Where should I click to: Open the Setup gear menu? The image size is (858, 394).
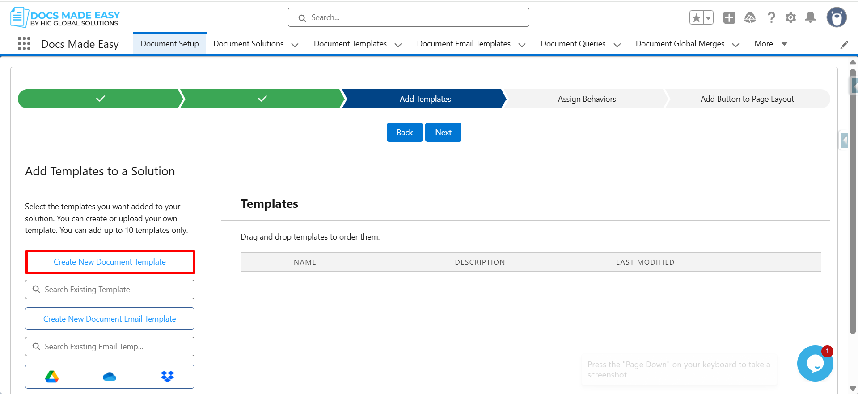click(x=790, y=18)
